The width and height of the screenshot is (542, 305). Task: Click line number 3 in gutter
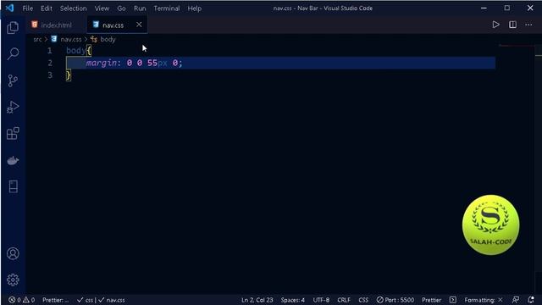click(x=50, y=75)
